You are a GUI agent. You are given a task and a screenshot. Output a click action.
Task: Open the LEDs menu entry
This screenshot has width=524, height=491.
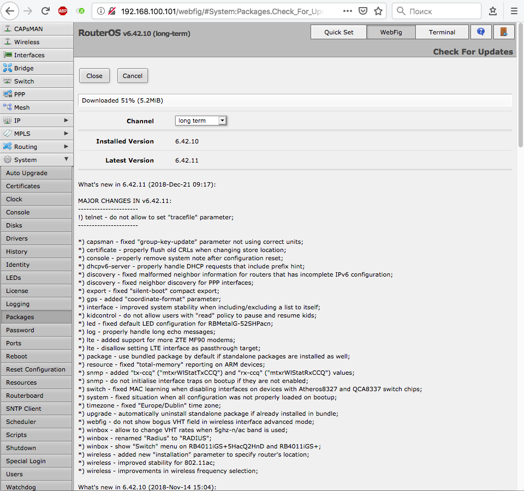tap(36, 278)
